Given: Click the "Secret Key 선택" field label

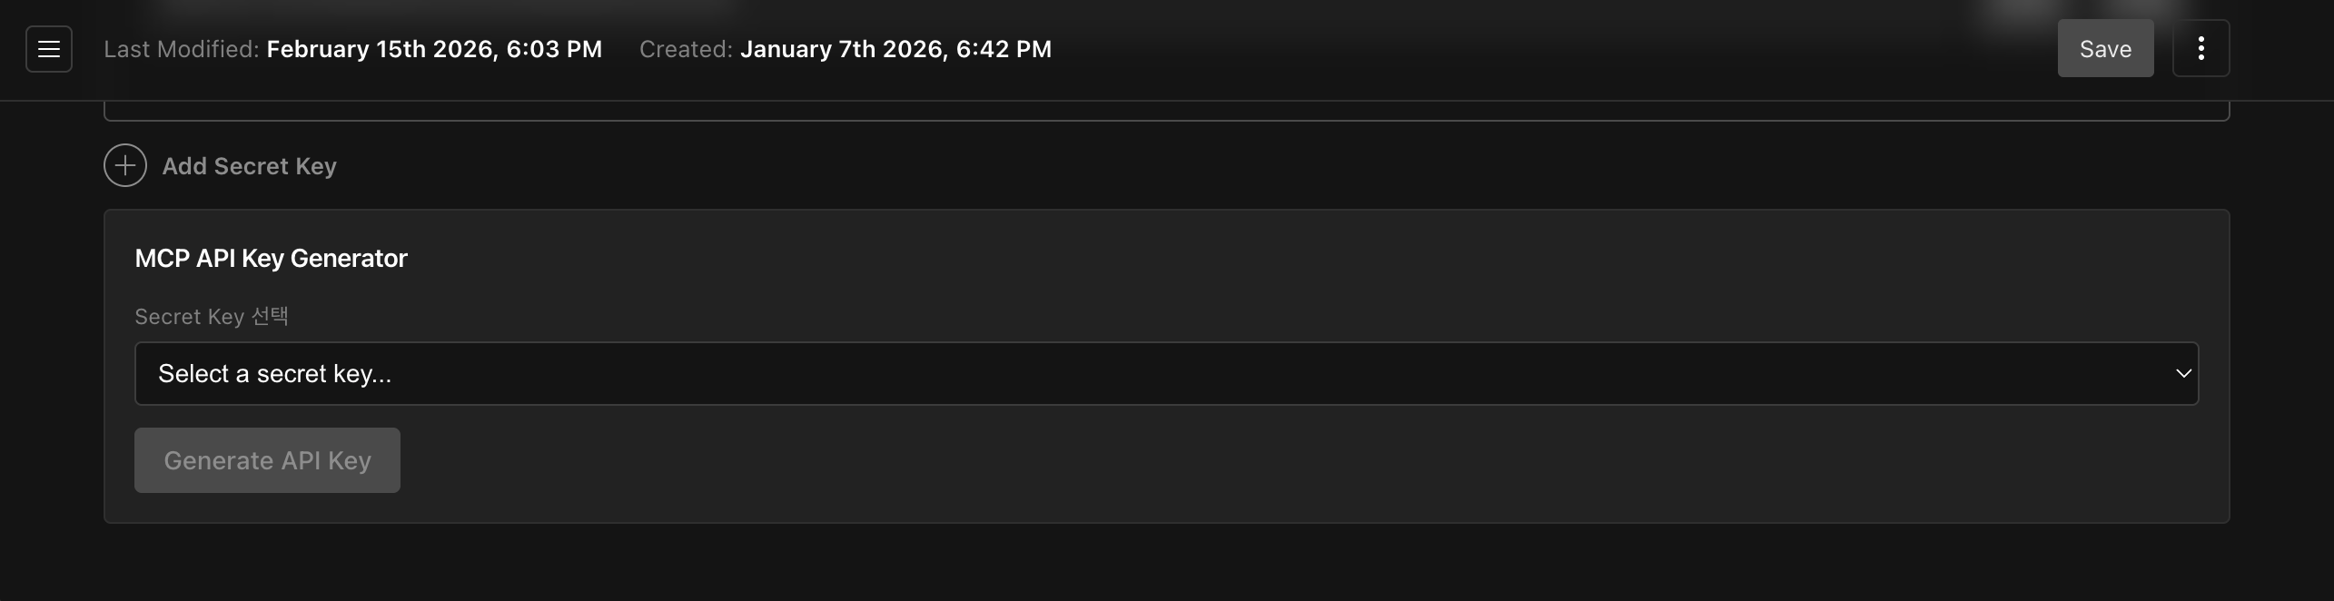Looking at the screenshot, I should click(212, 317).
